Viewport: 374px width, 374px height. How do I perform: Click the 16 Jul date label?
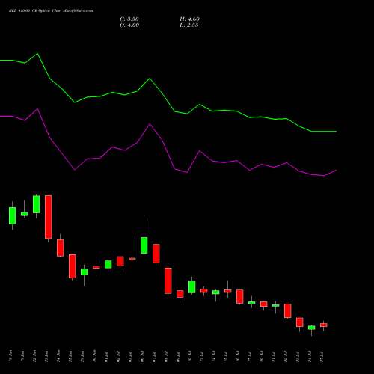coord(238,356)
